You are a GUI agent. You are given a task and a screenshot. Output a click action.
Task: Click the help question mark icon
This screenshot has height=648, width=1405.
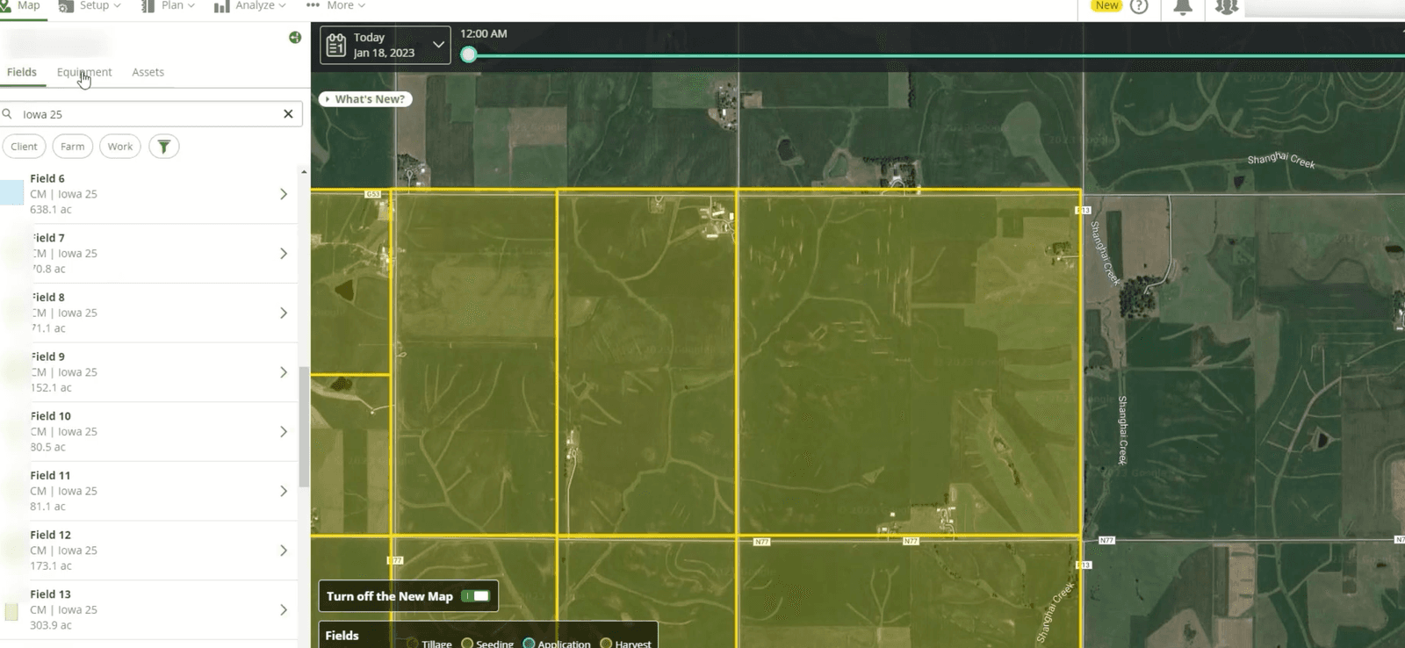[x=1139, y=6]
